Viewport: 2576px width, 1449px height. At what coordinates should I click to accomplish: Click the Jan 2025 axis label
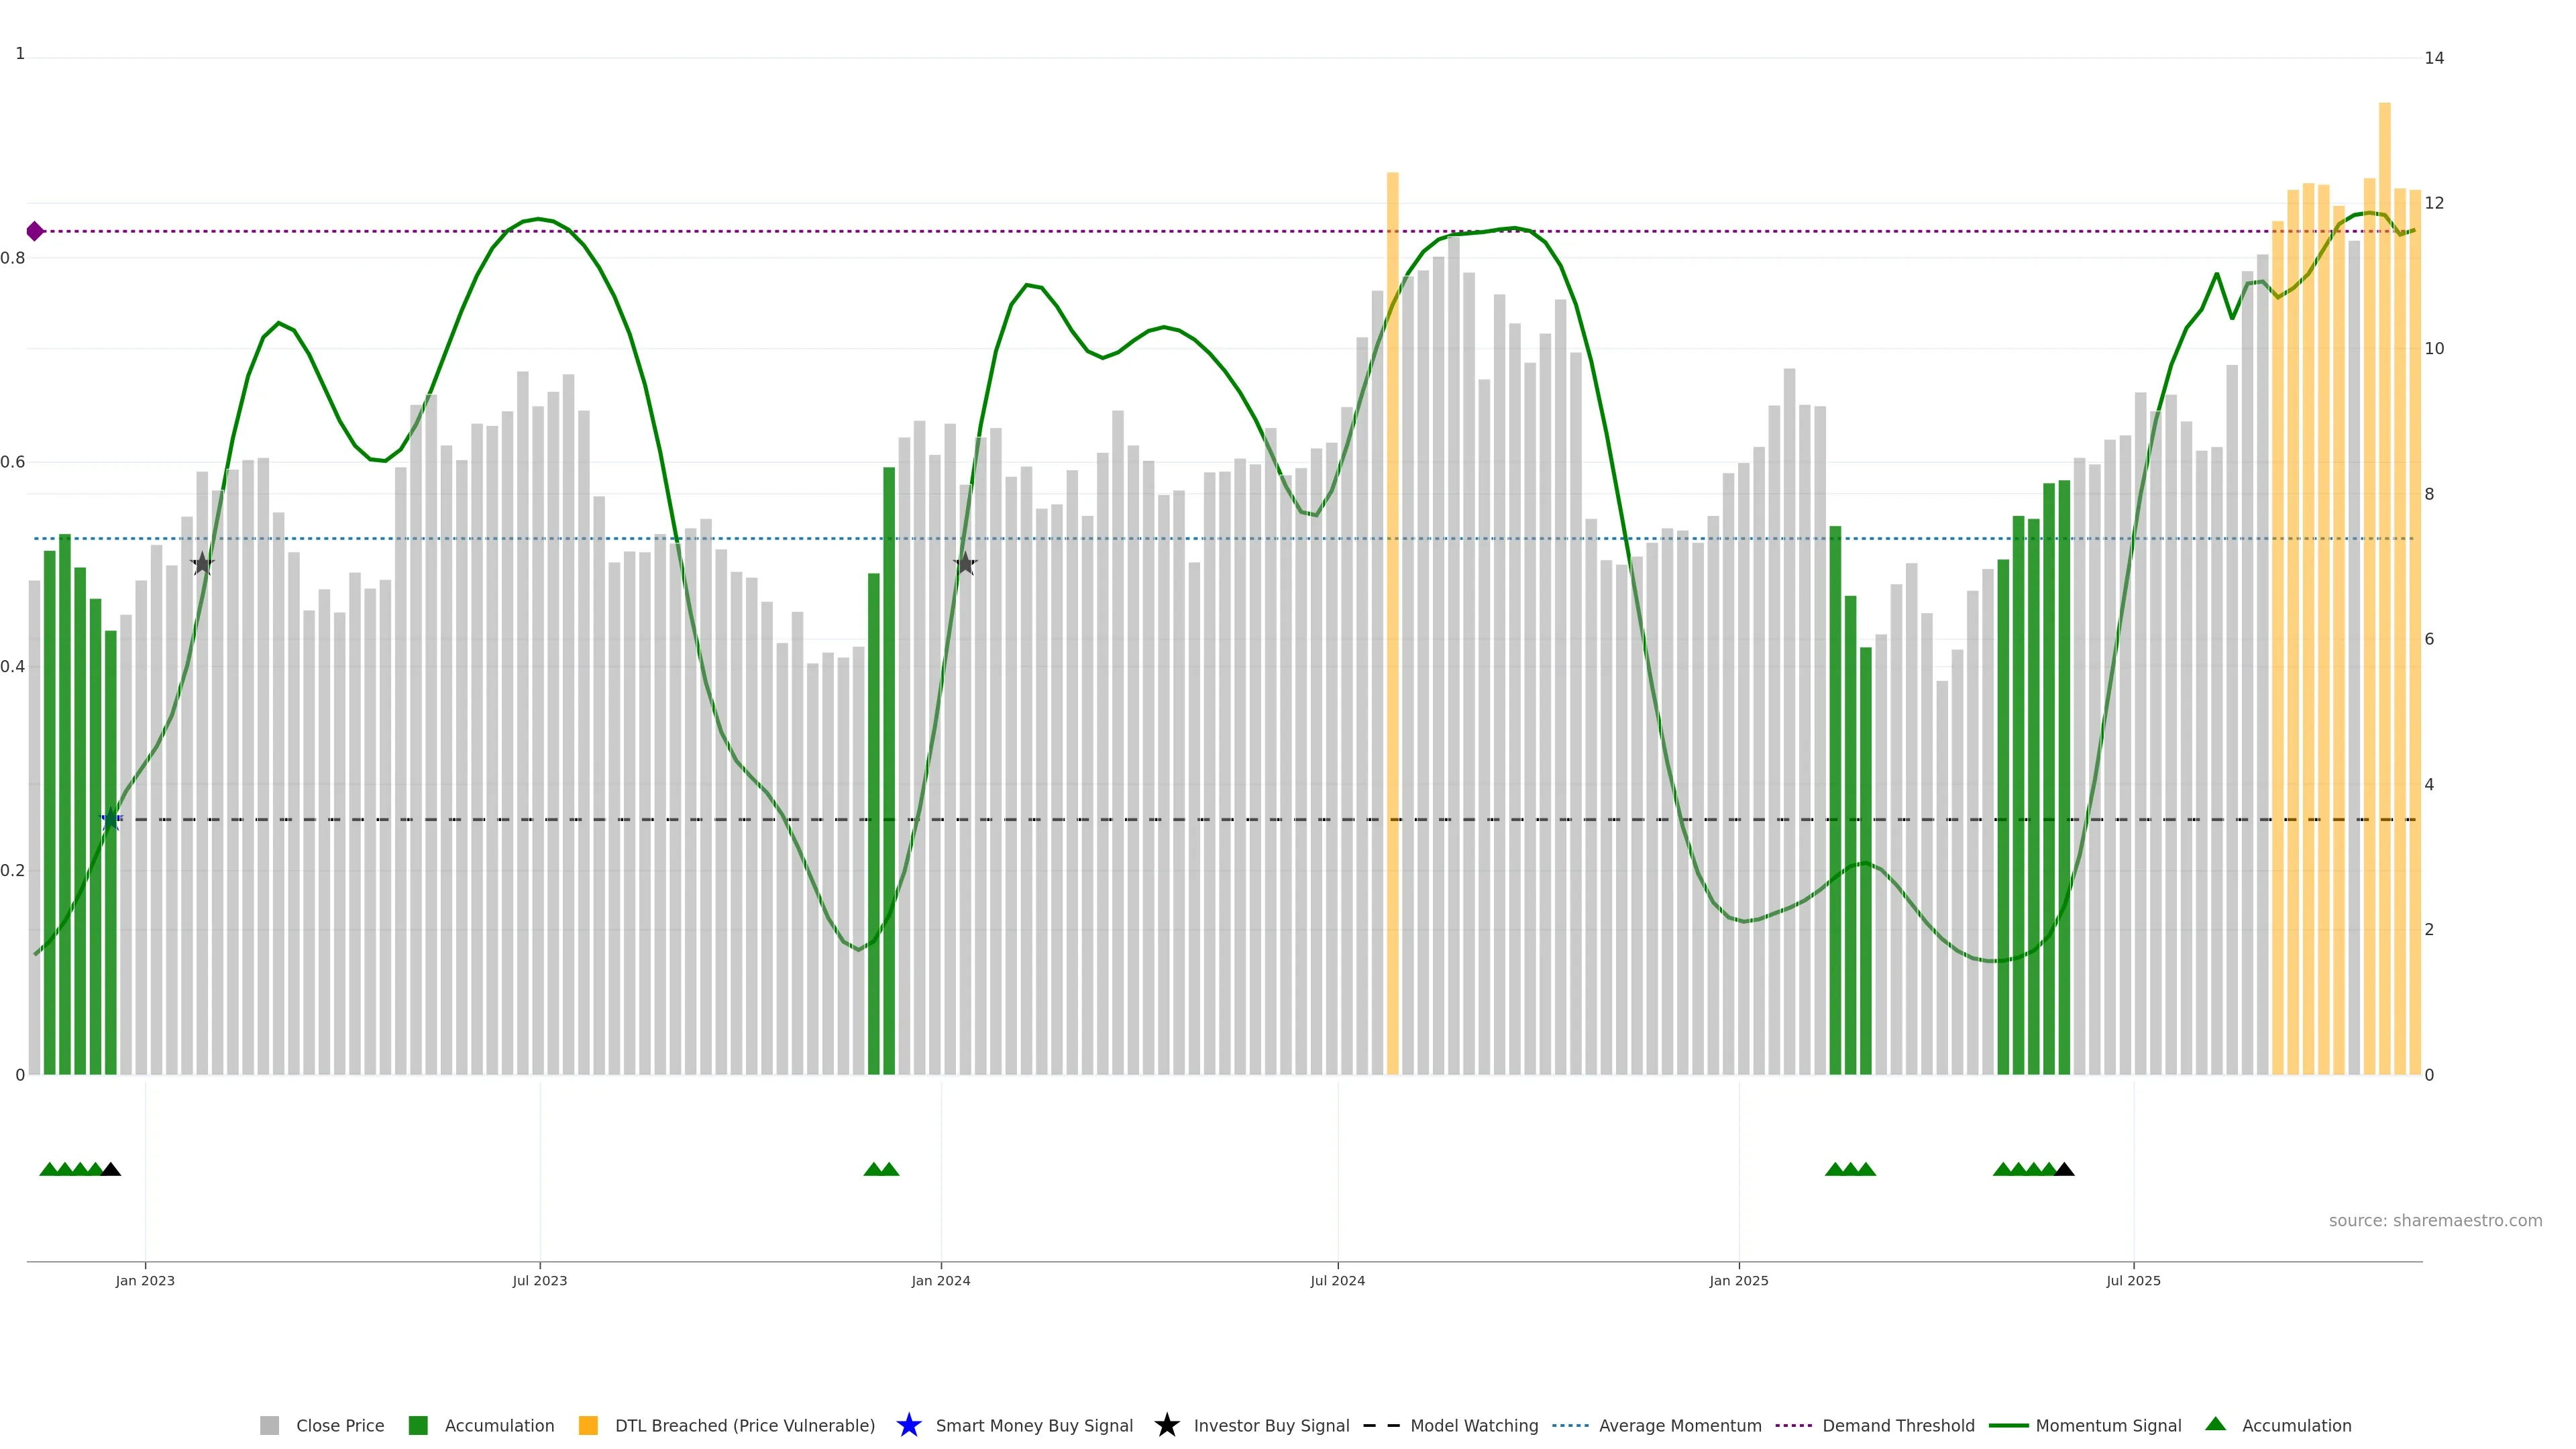click(x=1738, y=1280)
